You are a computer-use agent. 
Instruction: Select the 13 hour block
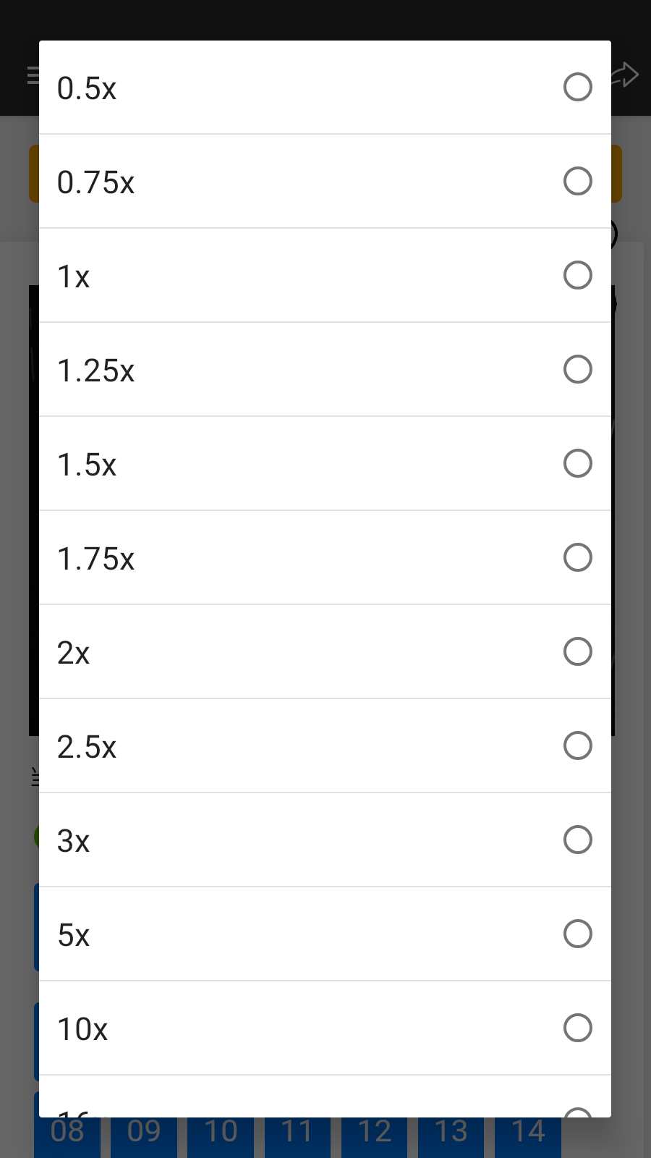(x=451, y=1138)
